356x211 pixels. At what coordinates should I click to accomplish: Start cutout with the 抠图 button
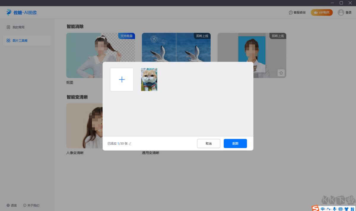tap(235, 144)
